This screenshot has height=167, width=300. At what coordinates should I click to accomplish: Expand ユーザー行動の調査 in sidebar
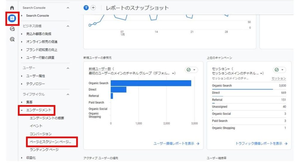click(x=22, y=58)
